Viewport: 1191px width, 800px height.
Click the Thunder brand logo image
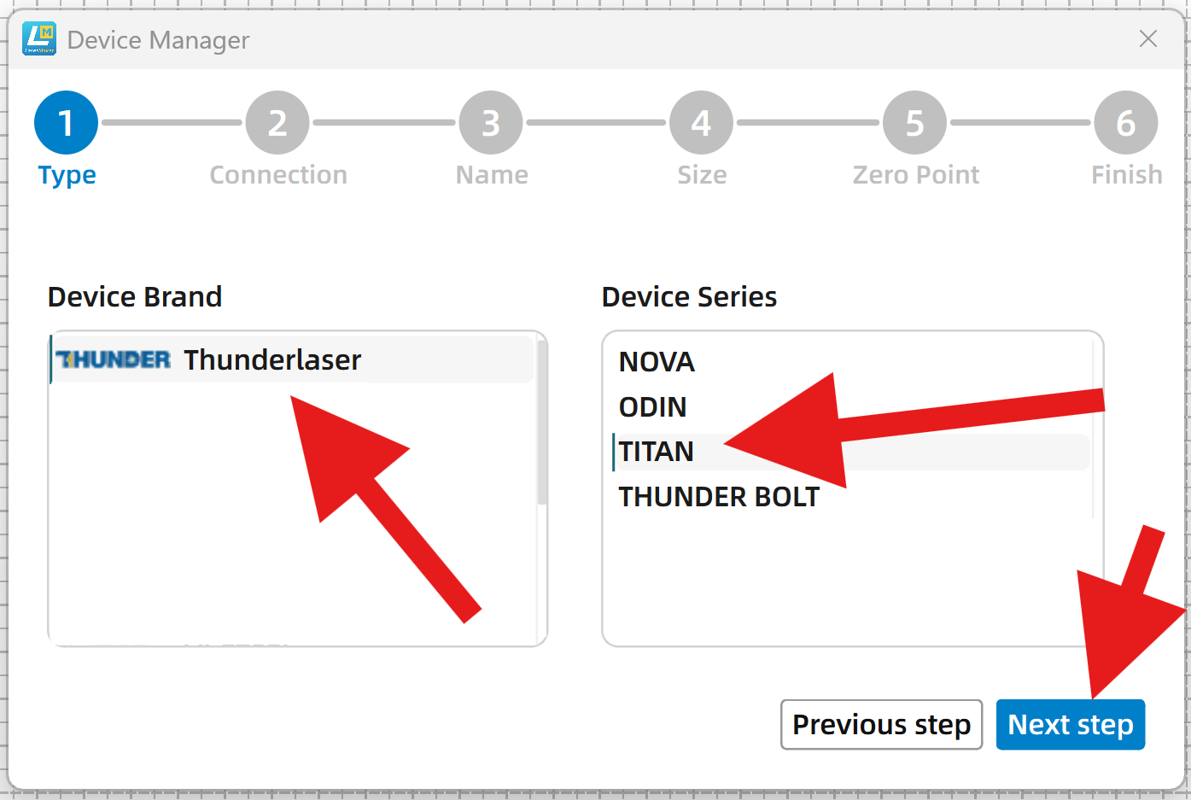pyautogui.click(x=114, y=359)
